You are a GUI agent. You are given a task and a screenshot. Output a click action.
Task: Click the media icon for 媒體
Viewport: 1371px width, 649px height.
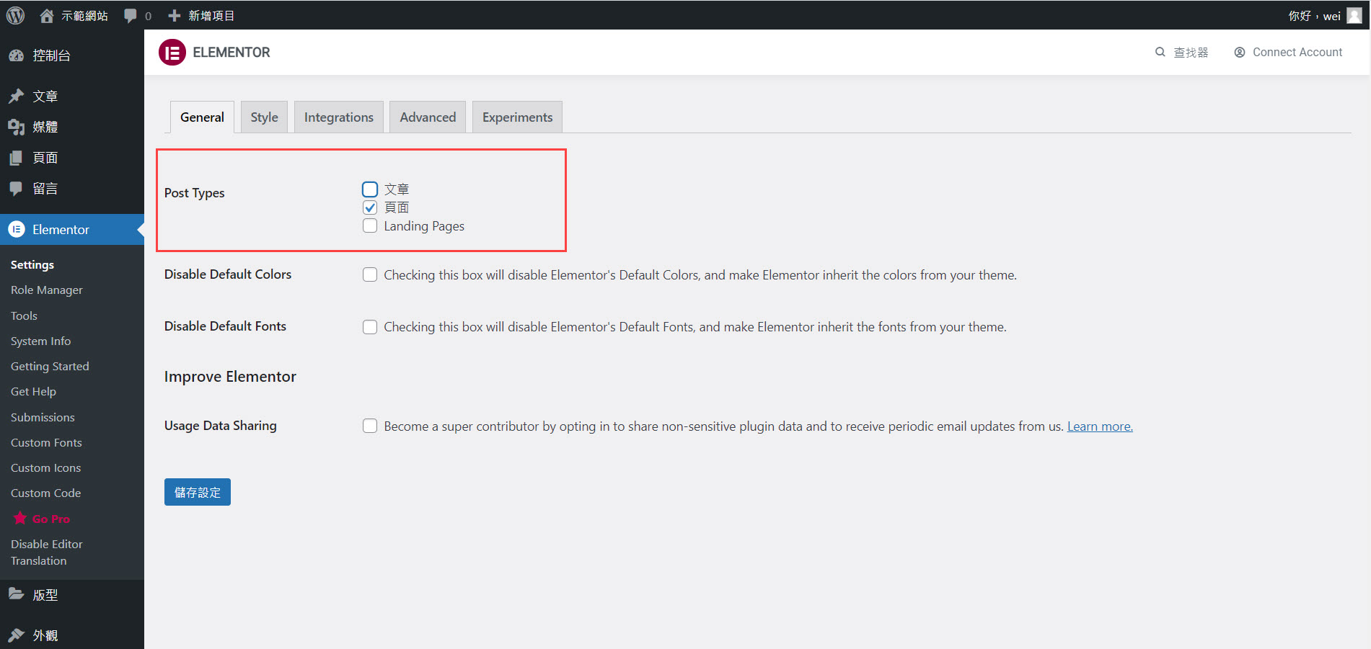pos(16,127)
